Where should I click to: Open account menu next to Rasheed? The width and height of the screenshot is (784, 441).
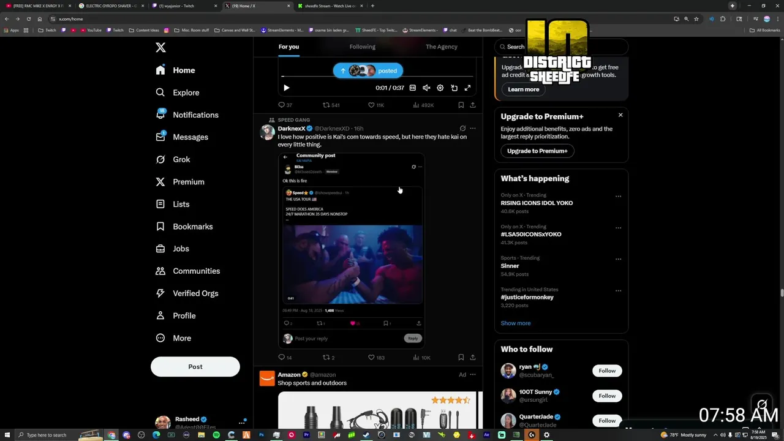click(242, 423)
